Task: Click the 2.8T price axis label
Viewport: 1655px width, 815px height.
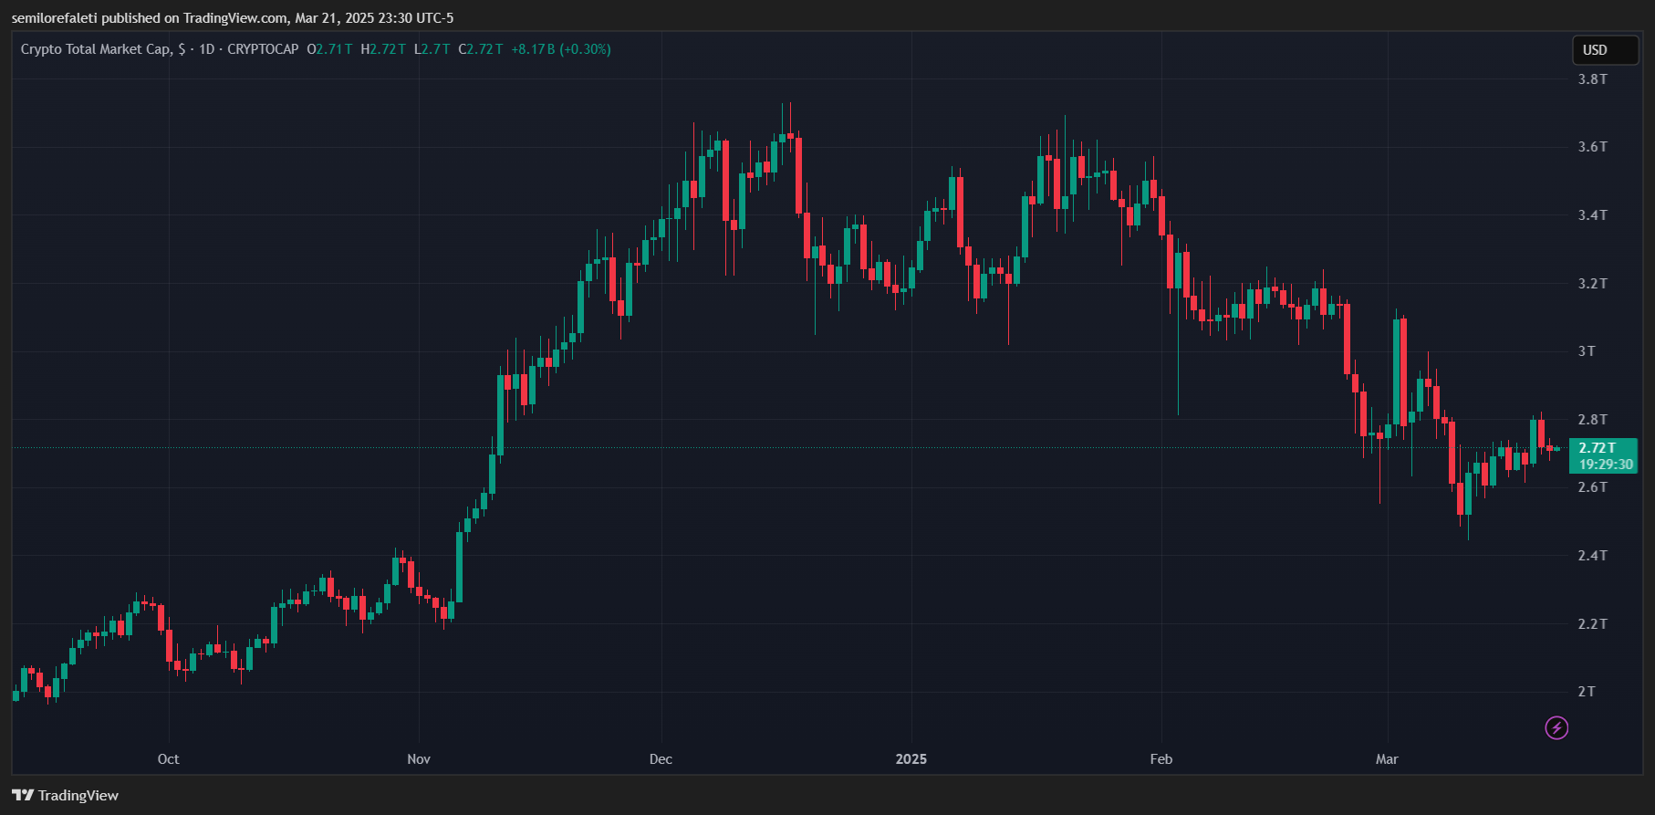Action: [x=1593, y=420]
